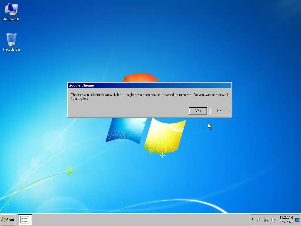Image resolution: width=301 pixels, height=226 pixels.
Task: Click the clock showing 11:22 AM
Action: 286,217
